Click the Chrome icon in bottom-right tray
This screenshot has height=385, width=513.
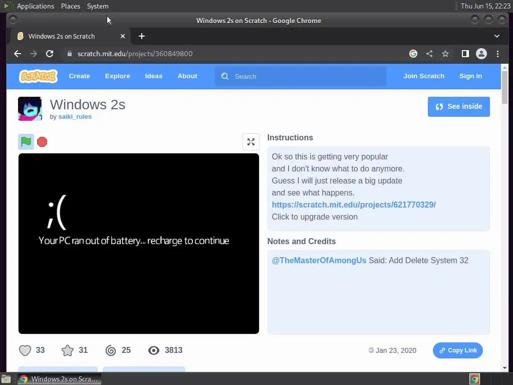474,379
